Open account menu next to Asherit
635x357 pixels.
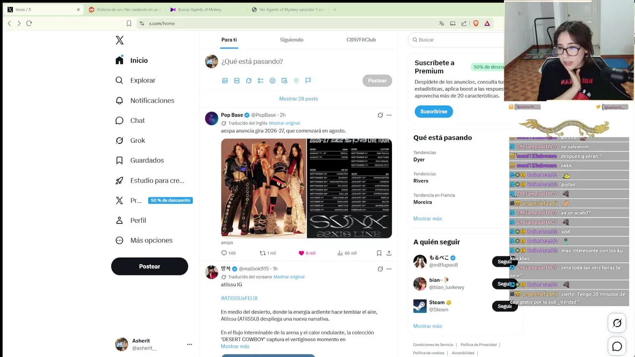(190, 344)
